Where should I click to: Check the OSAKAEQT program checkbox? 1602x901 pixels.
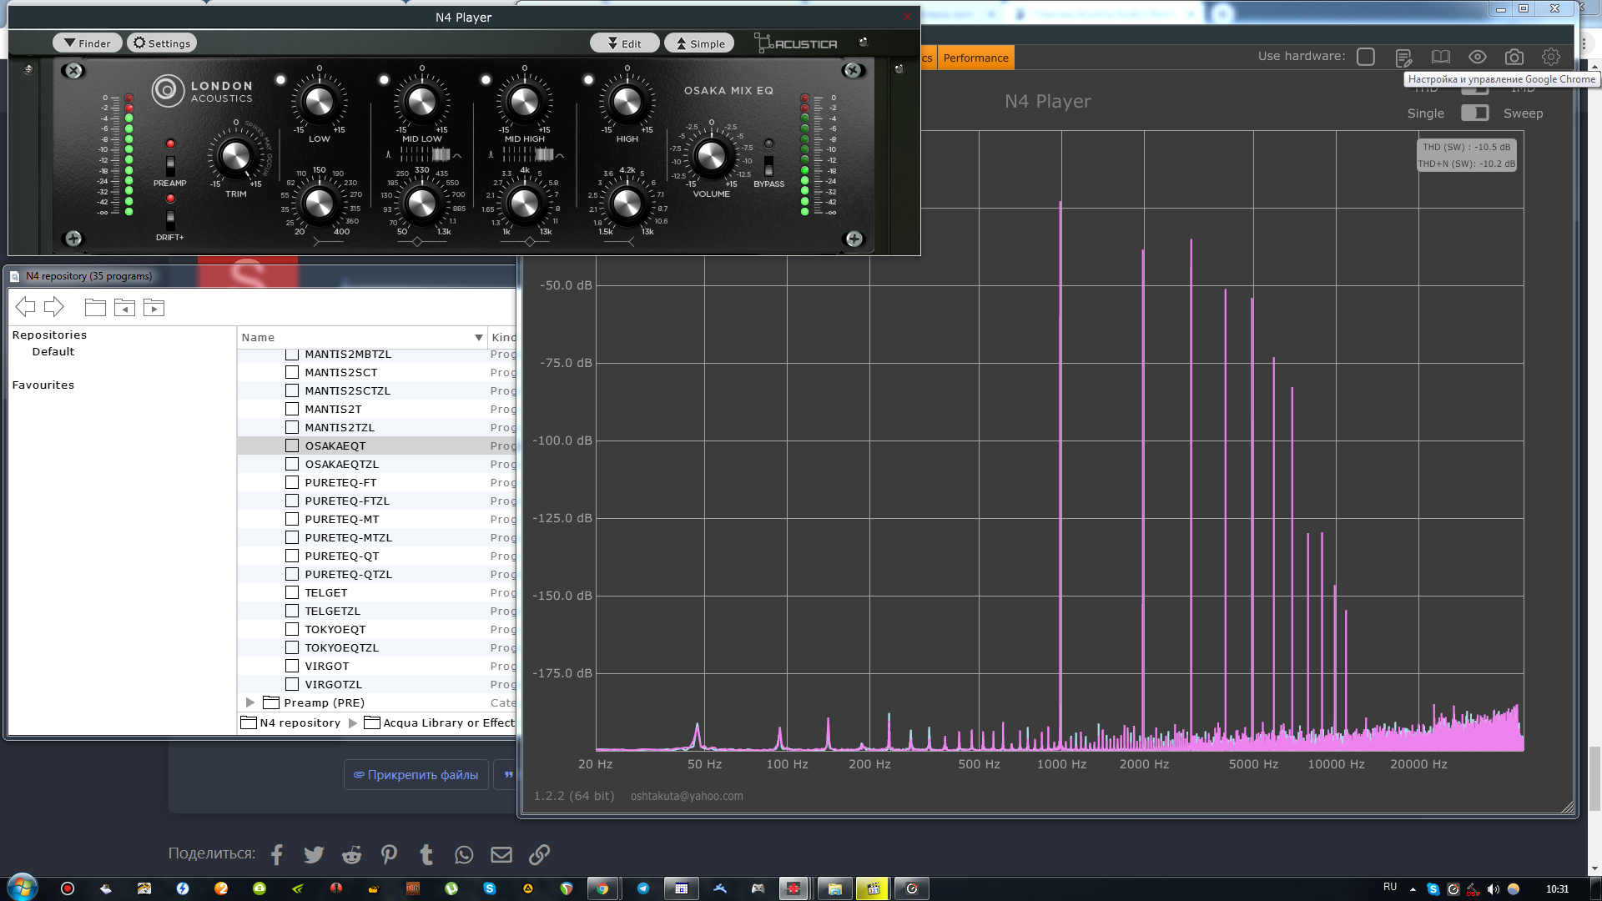(292, 445)
